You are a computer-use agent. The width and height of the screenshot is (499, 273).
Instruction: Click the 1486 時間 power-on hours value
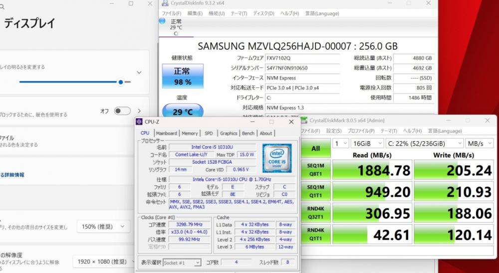(414, 97)
